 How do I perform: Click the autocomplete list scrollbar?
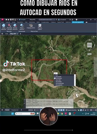coord(75,80)
